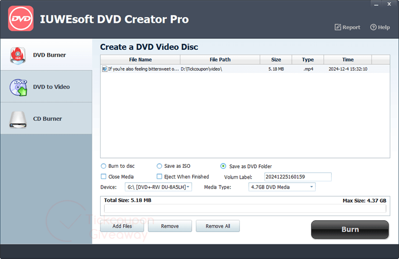399x259 pixels.
Task: Click the mp4 file icon in list
Action: [104, 69]
